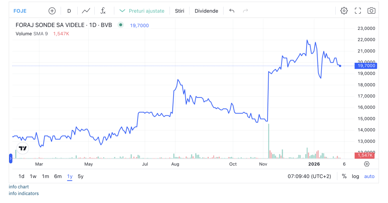Screen dimensions: 388x203
Task: Open the D interval dropdown
Action: [69, 11]
